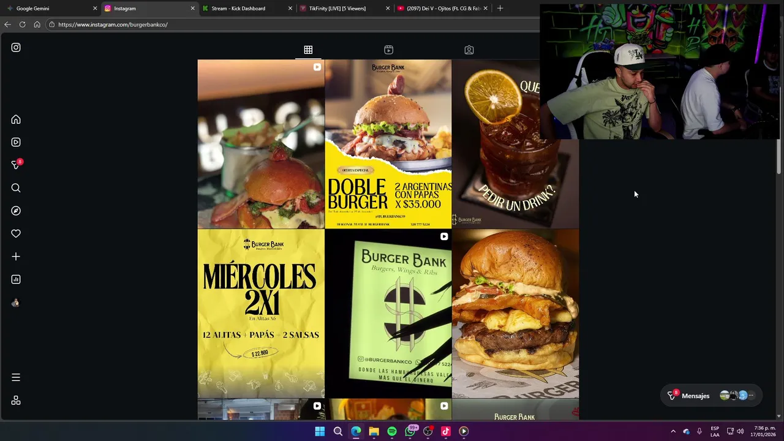Open the Mensajes floating messages button
This screenshot has width=784, height=441.
coord(712,396)
